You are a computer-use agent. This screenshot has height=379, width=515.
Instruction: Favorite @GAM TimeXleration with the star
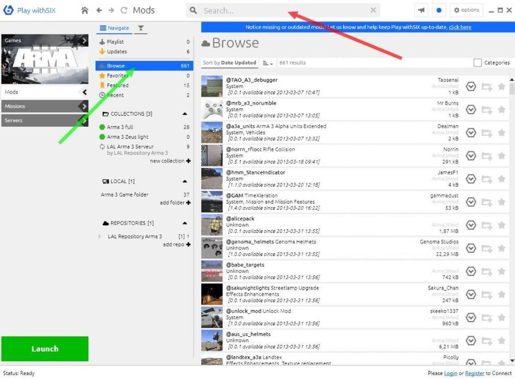click(x=502, y=202)
